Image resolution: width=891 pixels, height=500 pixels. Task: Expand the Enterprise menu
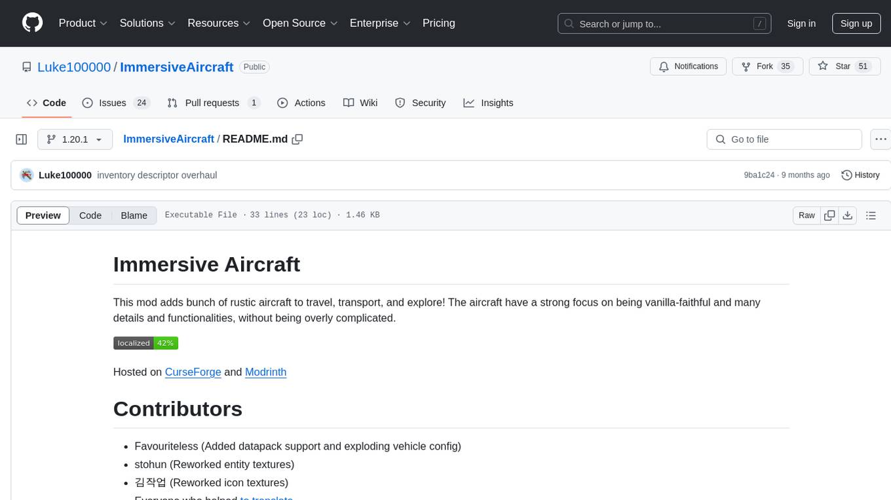380,23
